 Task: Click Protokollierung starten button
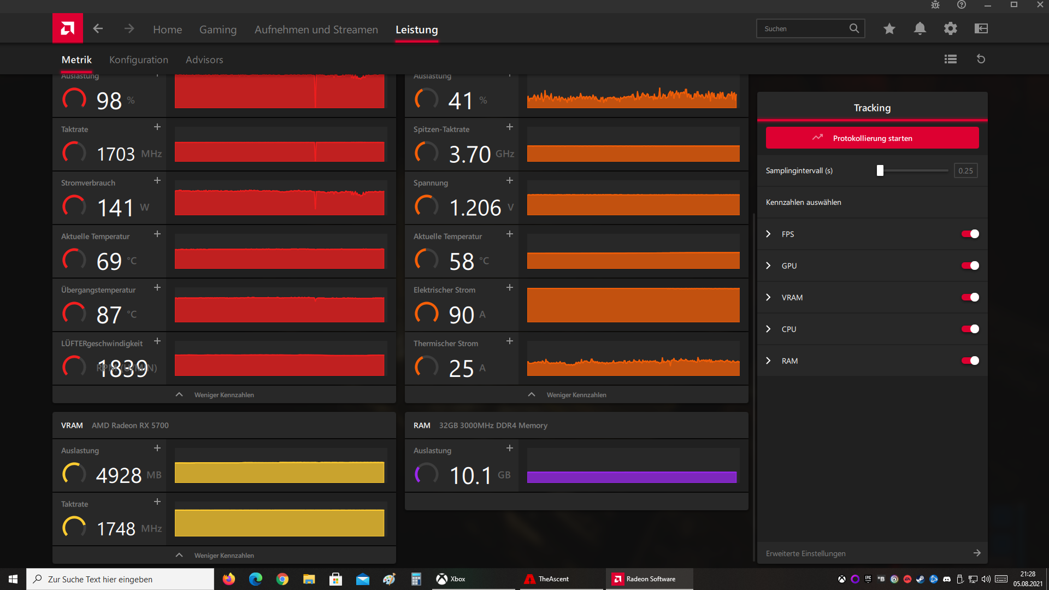872,138
